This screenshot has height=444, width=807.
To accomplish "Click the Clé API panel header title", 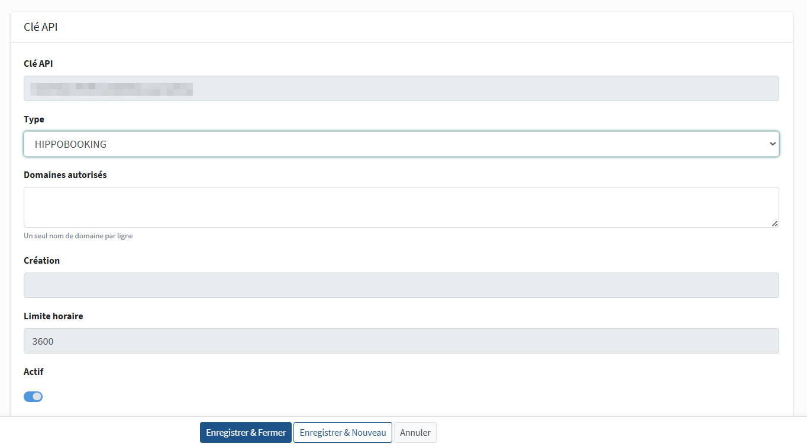I will (41, 27).
